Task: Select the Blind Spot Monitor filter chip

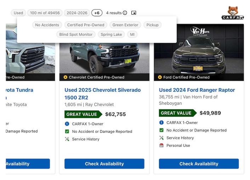Action: [x=76, y=34]
